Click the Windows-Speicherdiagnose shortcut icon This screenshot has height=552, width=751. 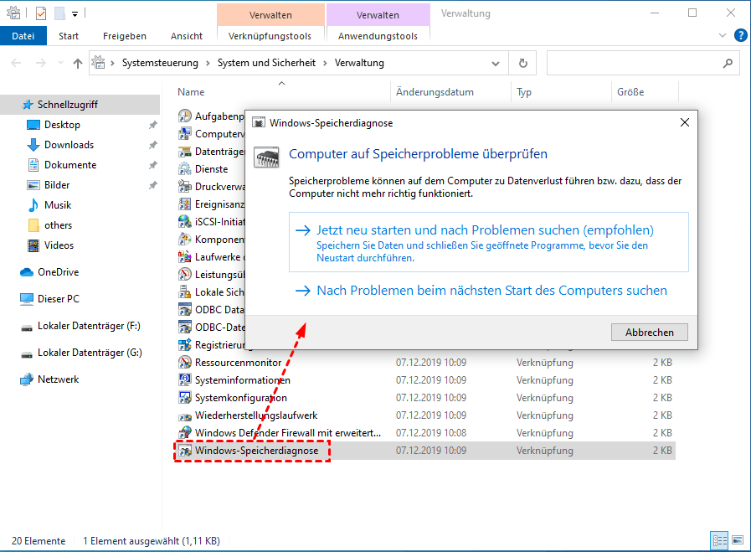click(x=185, y=451)
